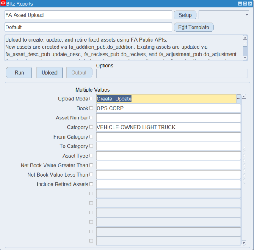Viewport: 254px width, 250px height.
Task: Click the Net Book Value Greater Than field
Action: coord(168,165)
